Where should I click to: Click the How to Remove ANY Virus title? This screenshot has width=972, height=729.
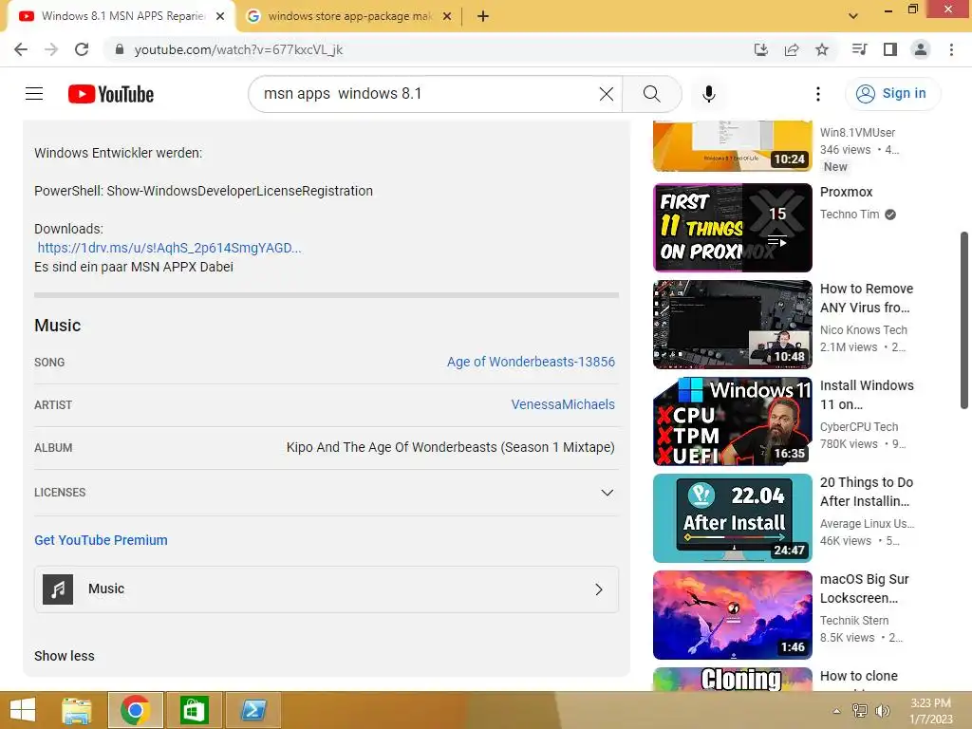866,298
